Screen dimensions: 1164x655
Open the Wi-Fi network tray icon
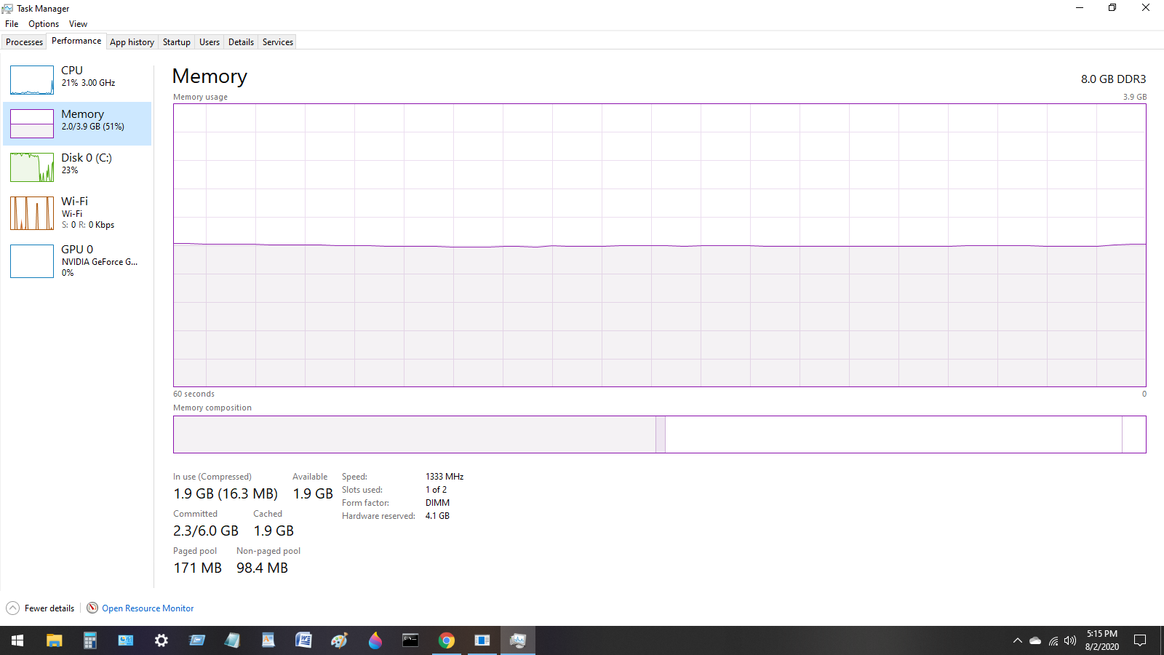(x=1053, y=640)
